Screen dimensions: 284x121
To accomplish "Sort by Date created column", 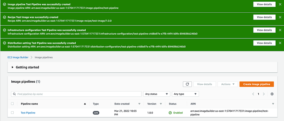I will pos(122,104).
